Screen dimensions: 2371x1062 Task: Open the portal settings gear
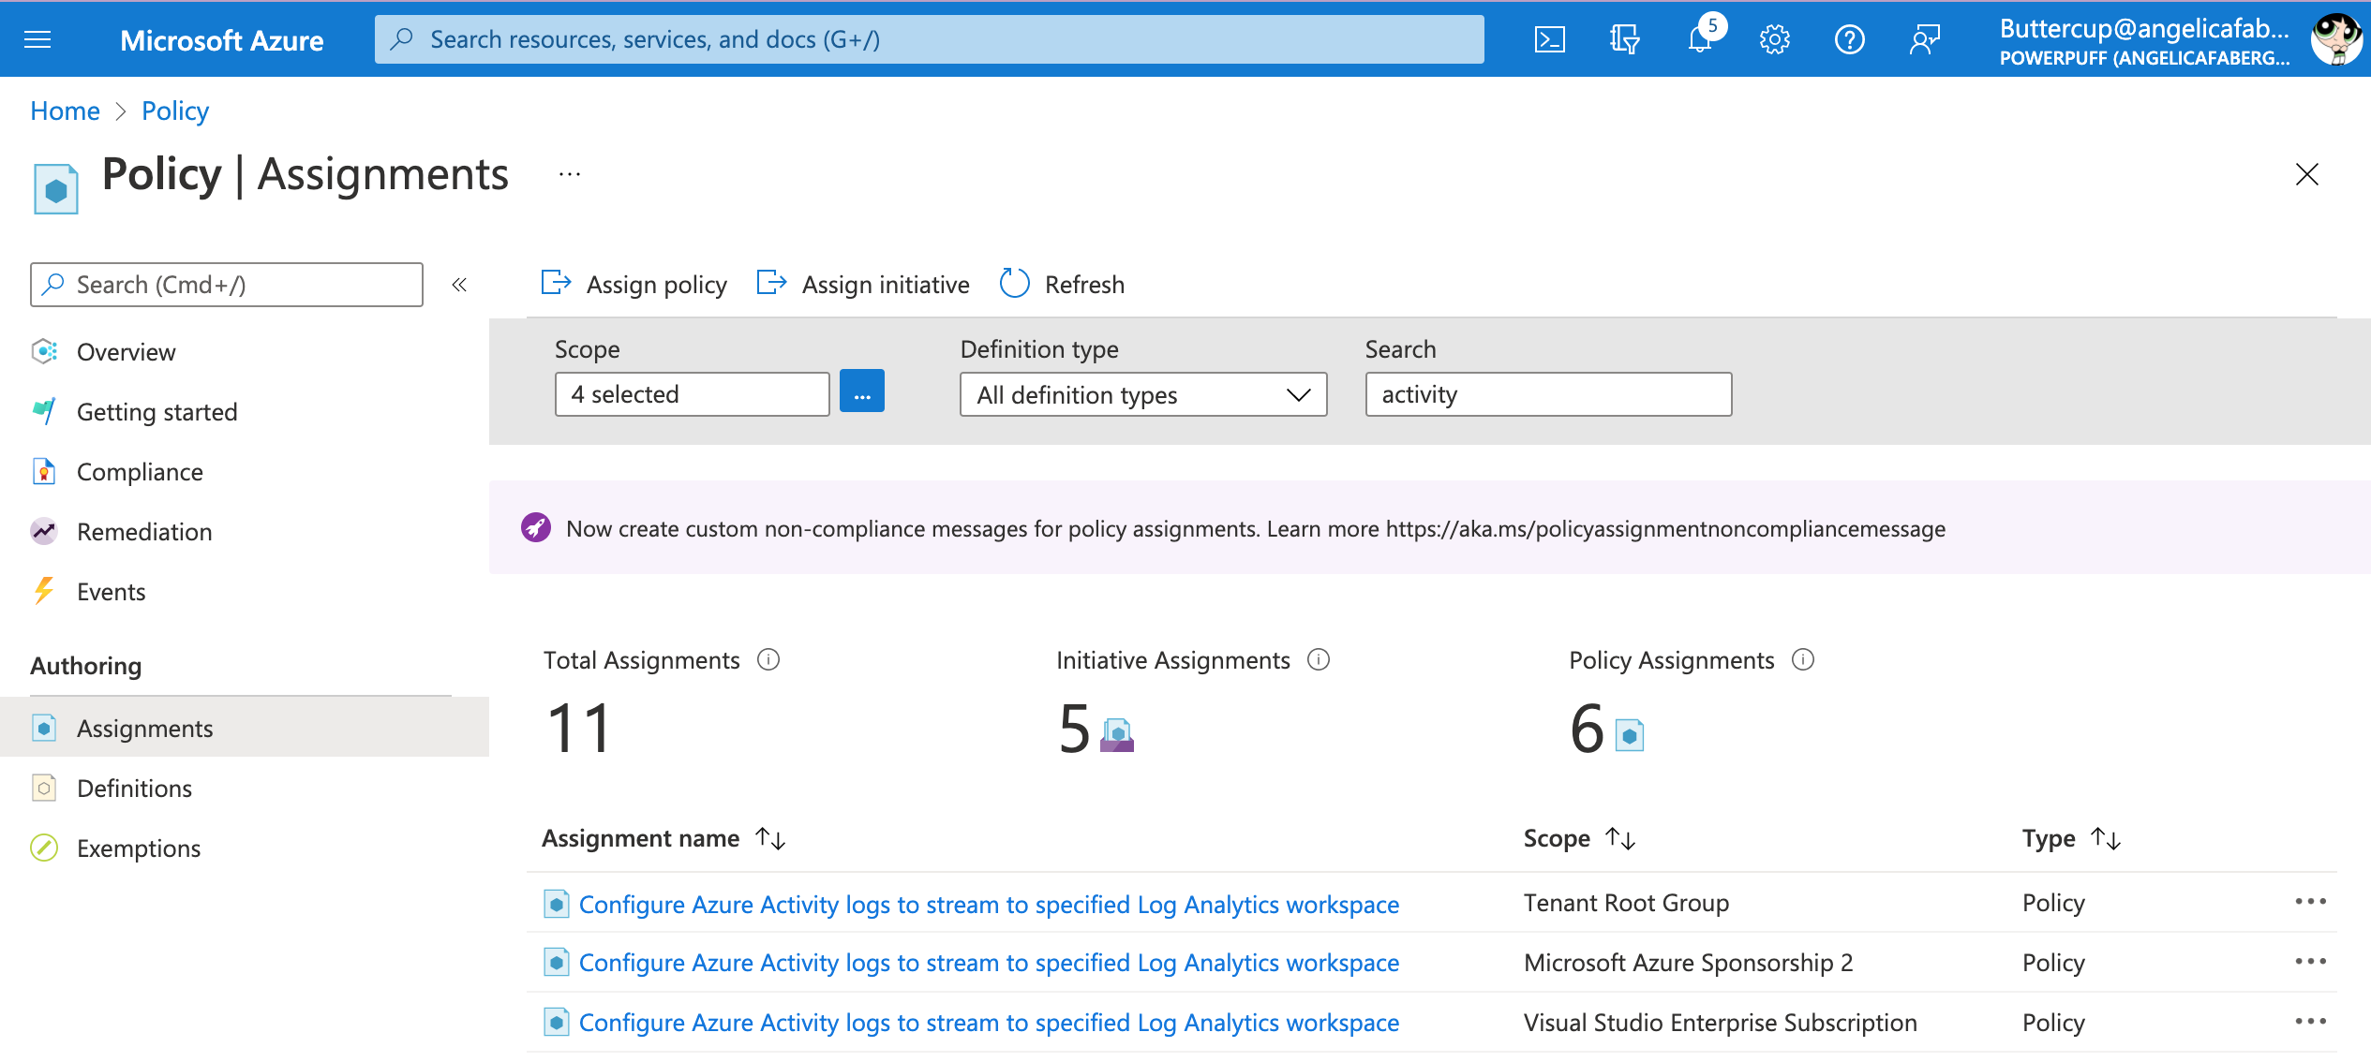pyautogui.click(x=1774, y=38)
